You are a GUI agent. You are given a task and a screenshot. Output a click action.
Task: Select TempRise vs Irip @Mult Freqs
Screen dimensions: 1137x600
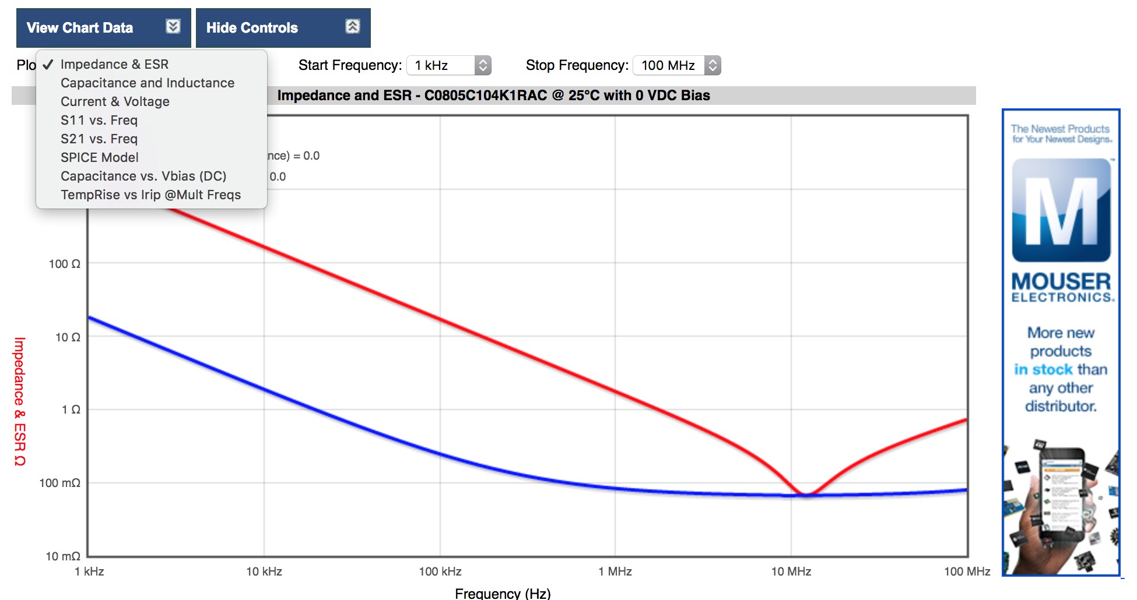[150, 195]
